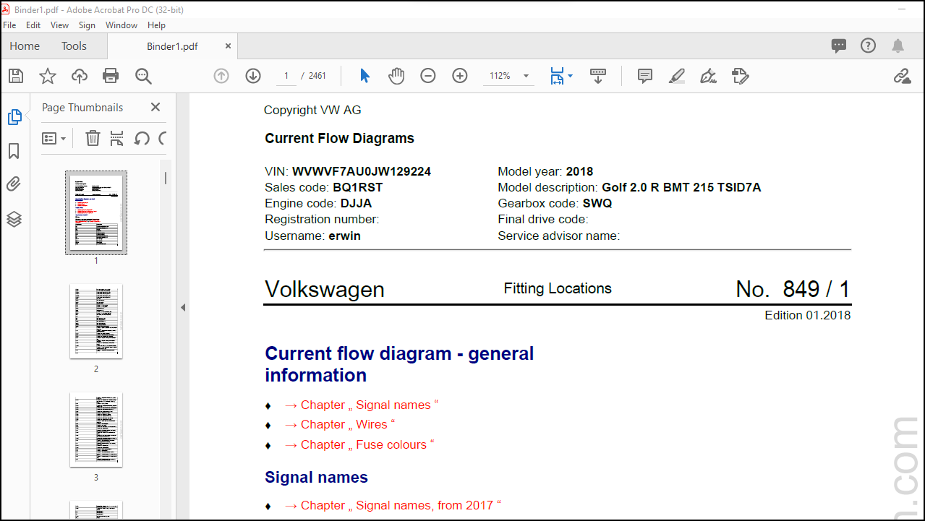This screenshot has height=521, width=925.
Task: Select page 1 thumbnail
Action: click(96, 212)
